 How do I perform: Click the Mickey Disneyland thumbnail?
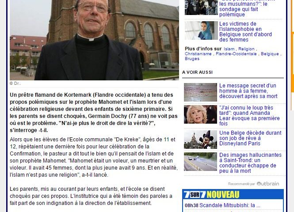(200, 140)
